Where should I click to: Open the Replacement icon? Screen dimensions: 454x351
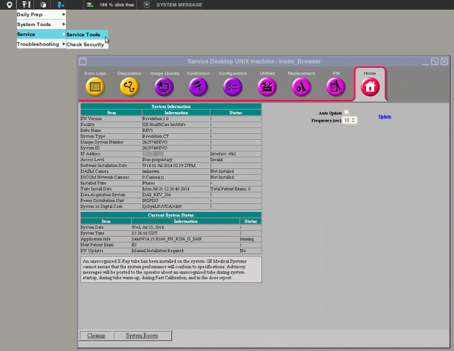pyautogui.click(x=301, y=87)
